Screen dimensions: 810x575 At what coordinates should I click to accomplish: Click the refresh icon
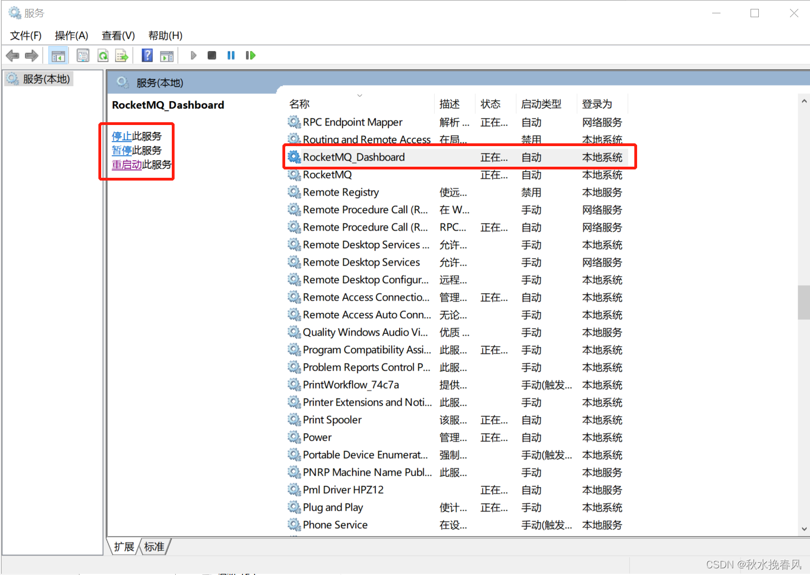coord(103,55)
